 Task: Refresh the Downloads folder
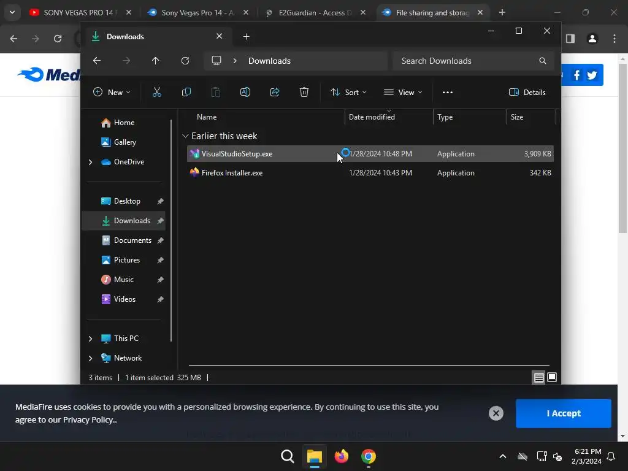(x=185, y=61)
